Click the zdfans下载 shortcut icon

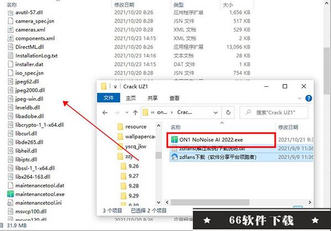point(174,157)
